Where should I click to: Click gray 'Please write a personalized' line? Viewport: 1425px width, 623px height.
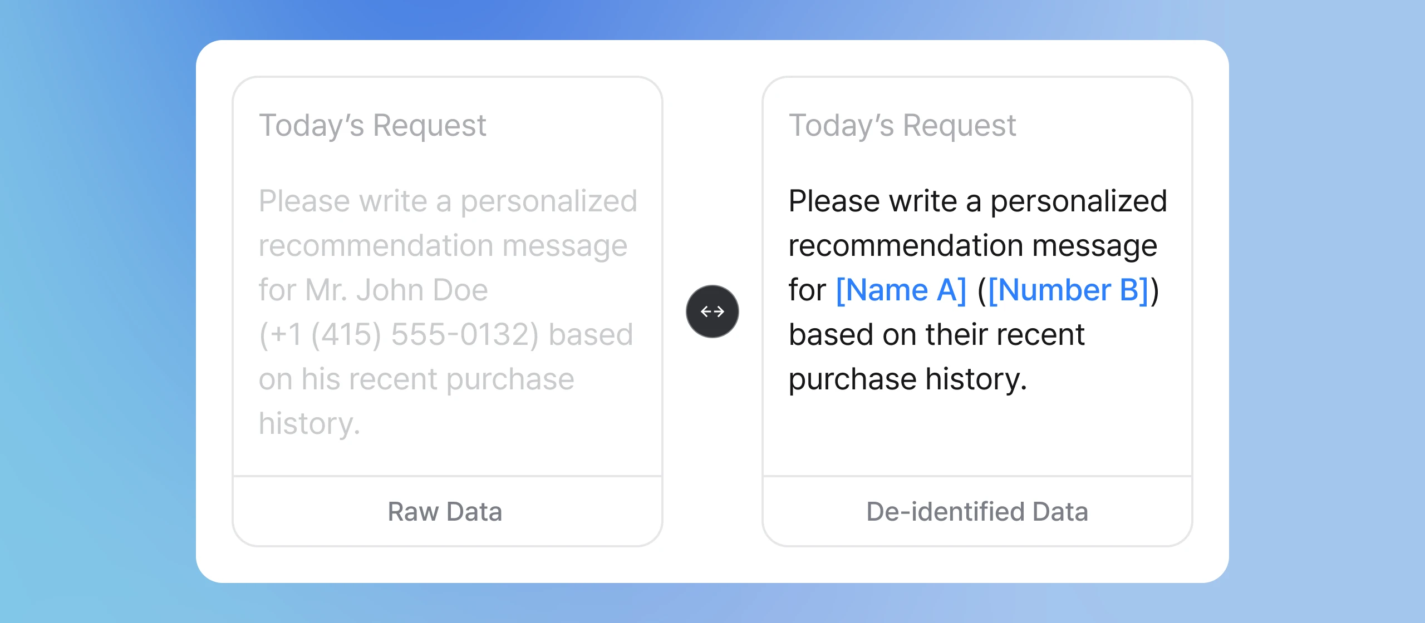click(448, 201)
